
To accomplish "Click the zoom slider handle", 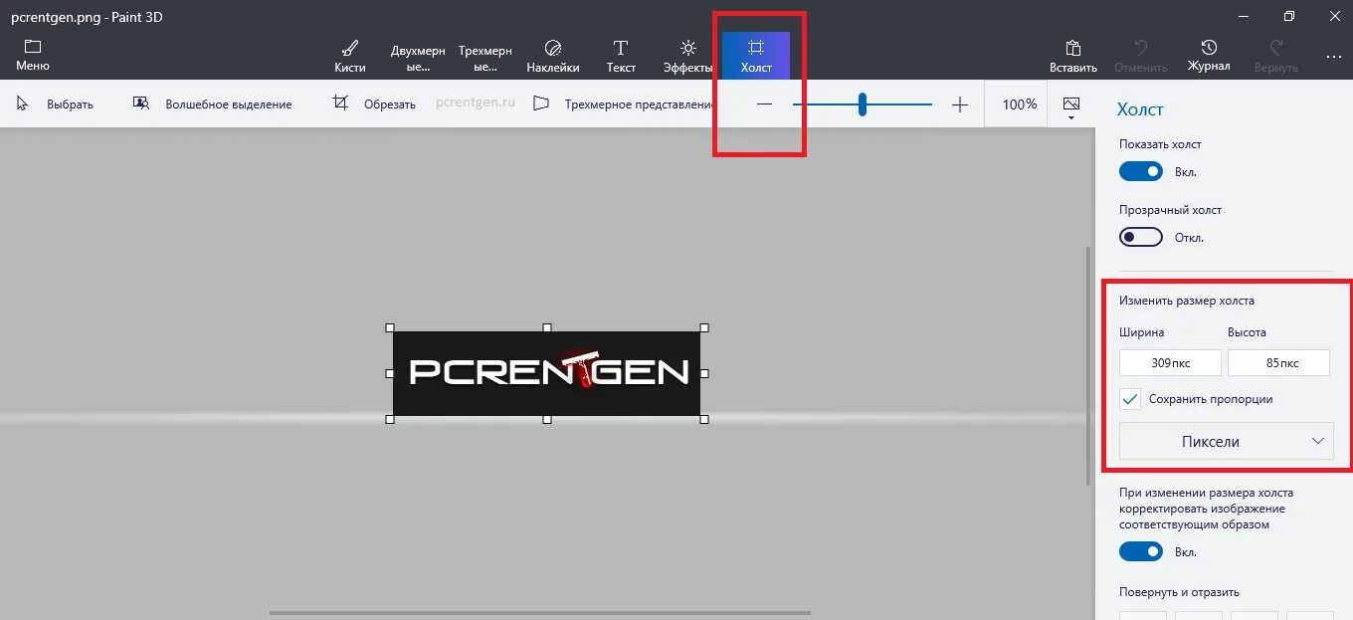I will pos(863,104).
